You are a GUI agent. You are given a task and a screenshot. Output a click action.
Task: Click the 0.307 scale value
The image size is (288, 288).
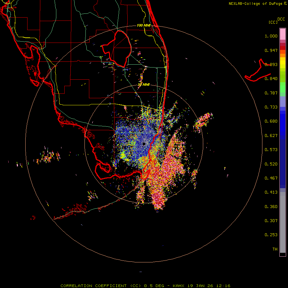coord(271,221)
